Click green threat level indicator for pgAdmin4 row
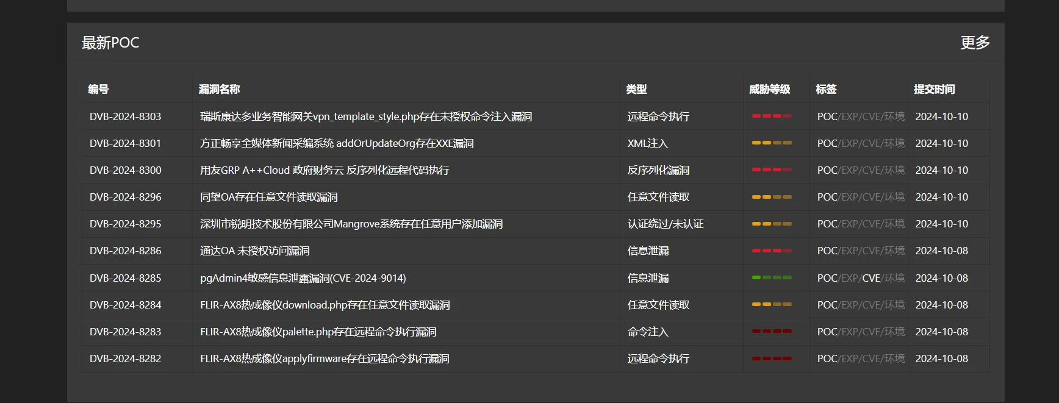1059x403 pixels. [772, 277]
